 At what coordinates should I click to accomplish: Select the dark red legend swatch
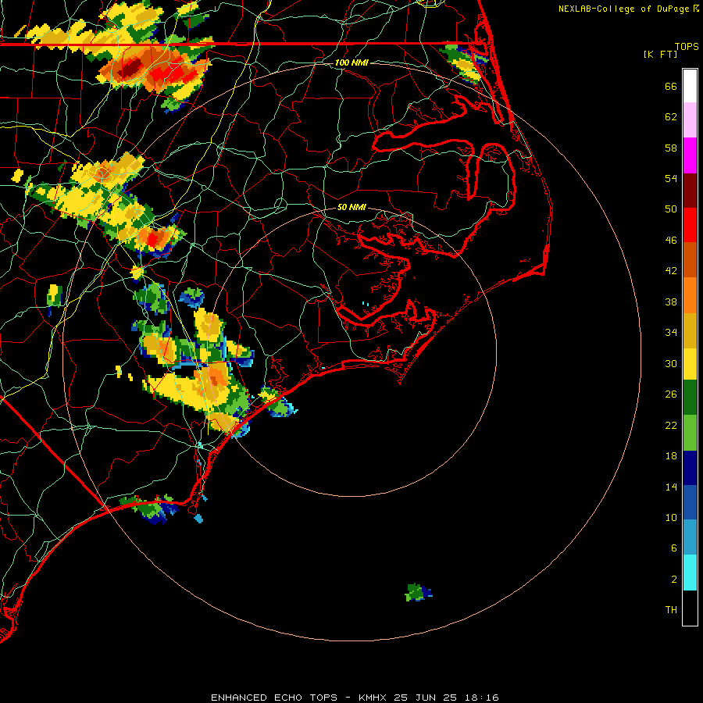click(x=690, y=190)
